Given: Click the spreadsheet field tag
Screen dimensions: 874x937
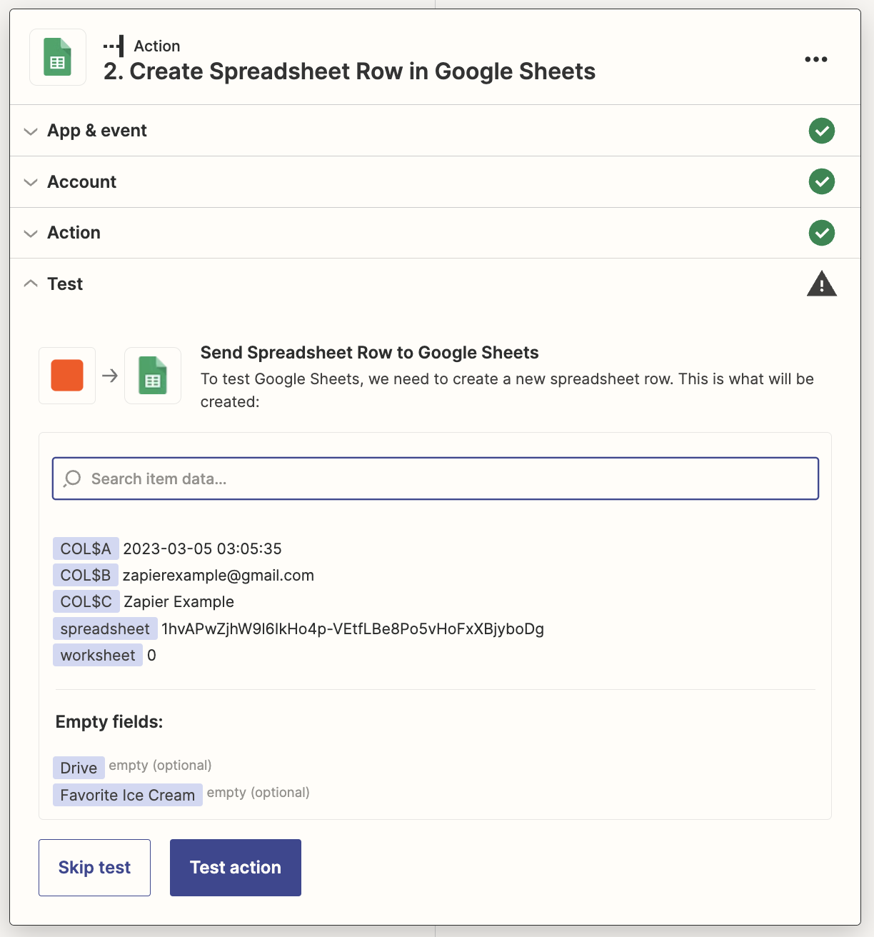Looking at the screenshot, I should (x=105, y=628).
